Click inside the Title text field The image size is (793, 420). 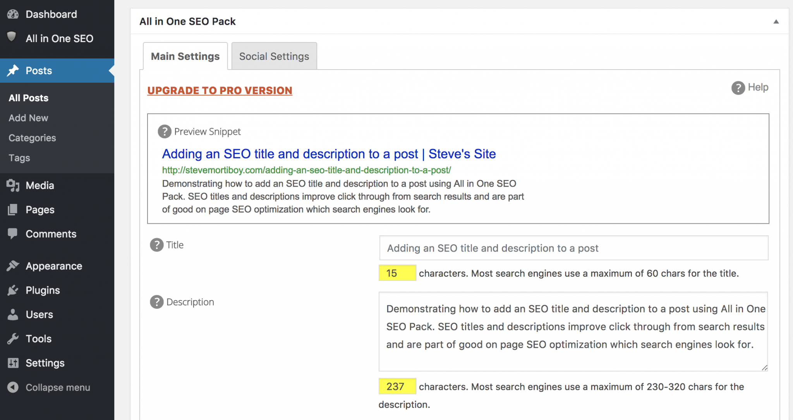(x=573, y=248)
